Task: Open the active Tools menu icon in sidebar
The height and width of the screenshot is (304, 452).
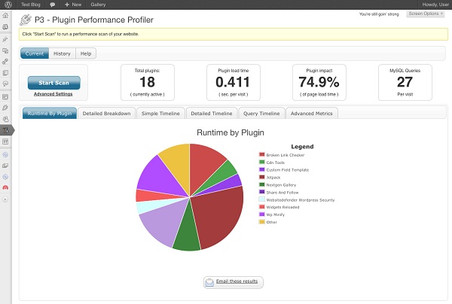Action: click(x=6, y=130)
